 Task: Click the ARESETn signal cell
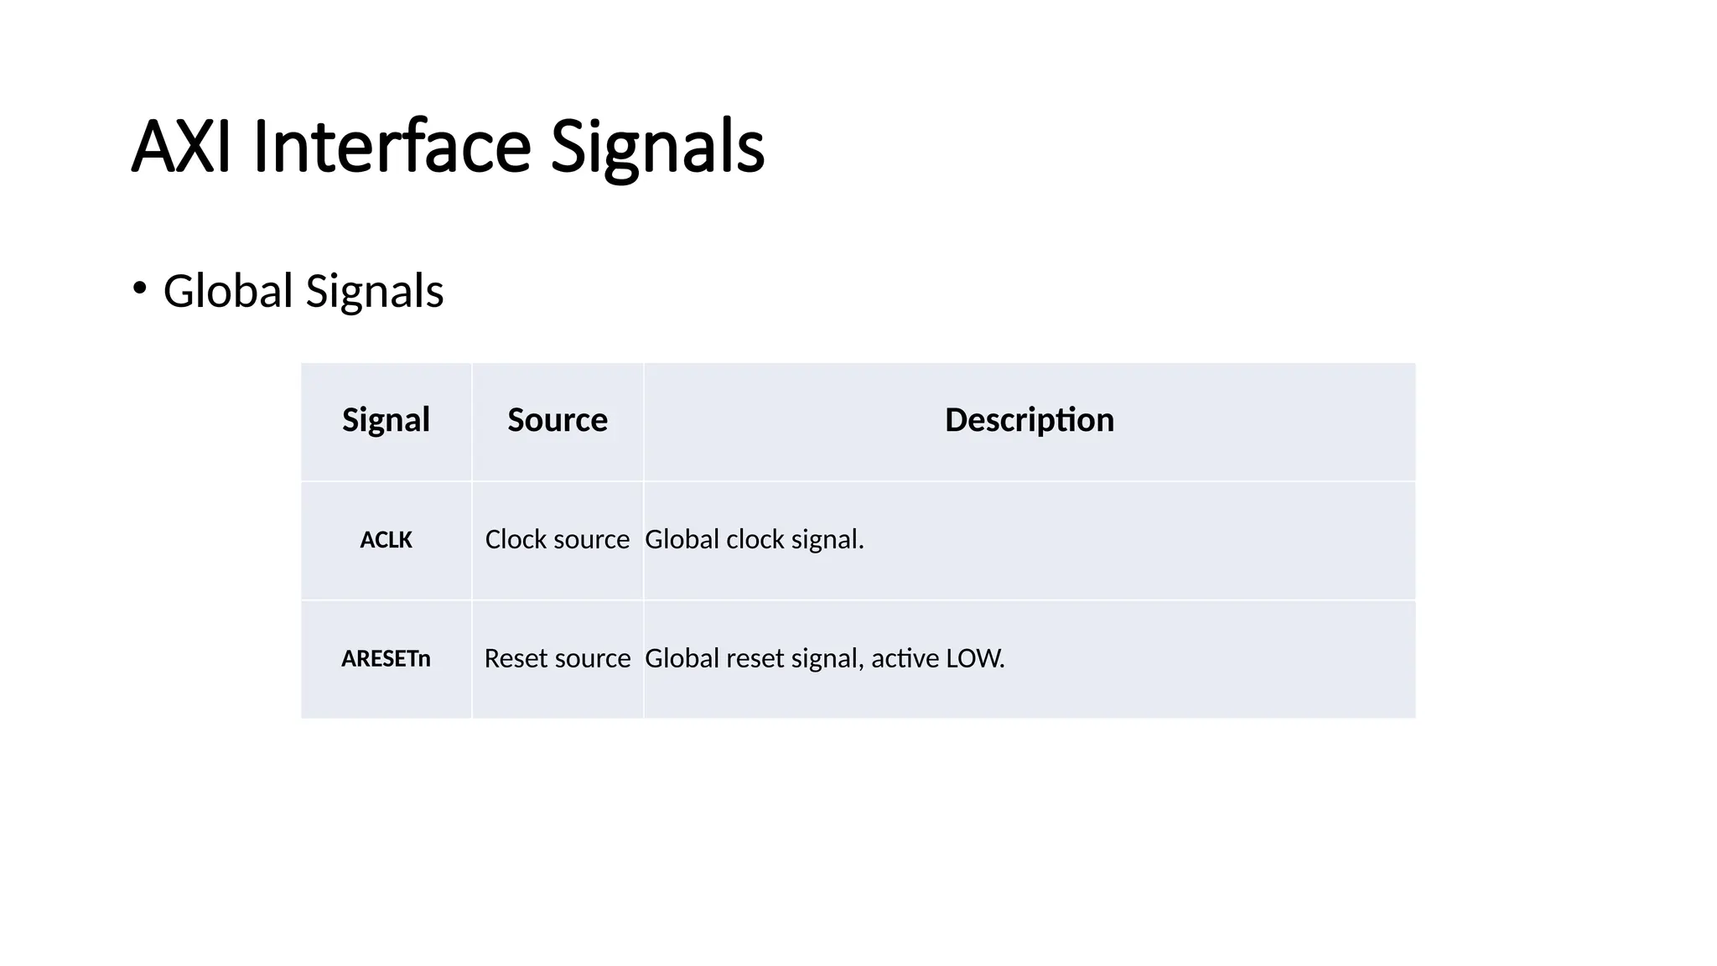pyautogui.click(x=386, y=659)
